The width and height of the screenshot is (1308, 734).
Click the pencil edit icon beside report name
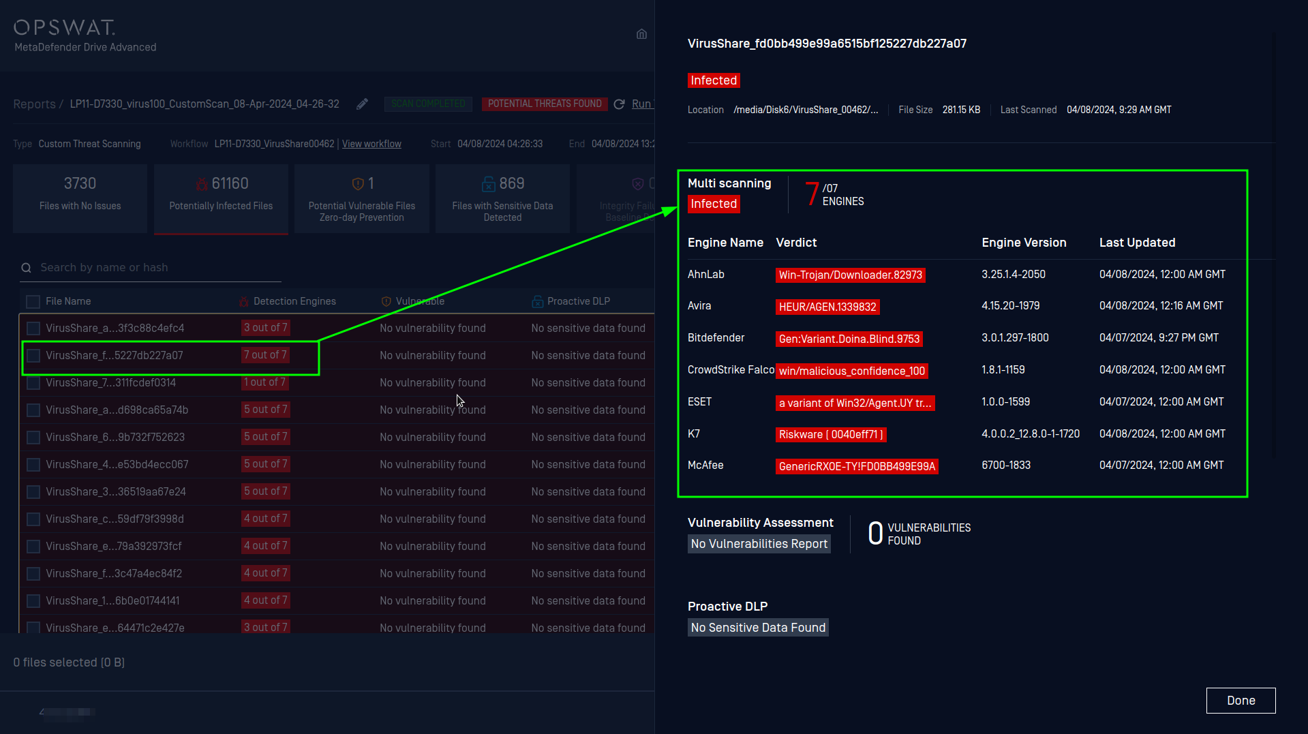click(362, 104)
